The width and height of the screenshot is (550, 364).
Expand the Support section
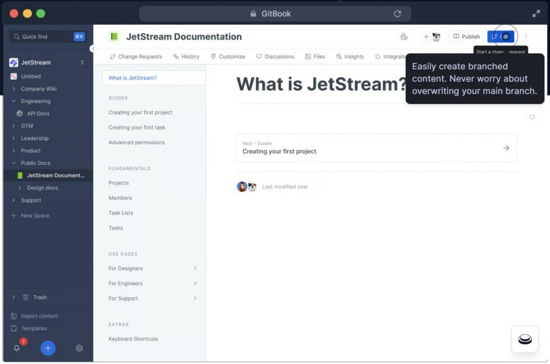tap(14, 200)
